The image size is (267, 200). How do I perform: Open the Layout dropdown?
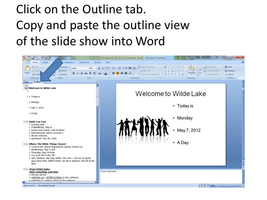pyautogui.click(x=64, y=67)
